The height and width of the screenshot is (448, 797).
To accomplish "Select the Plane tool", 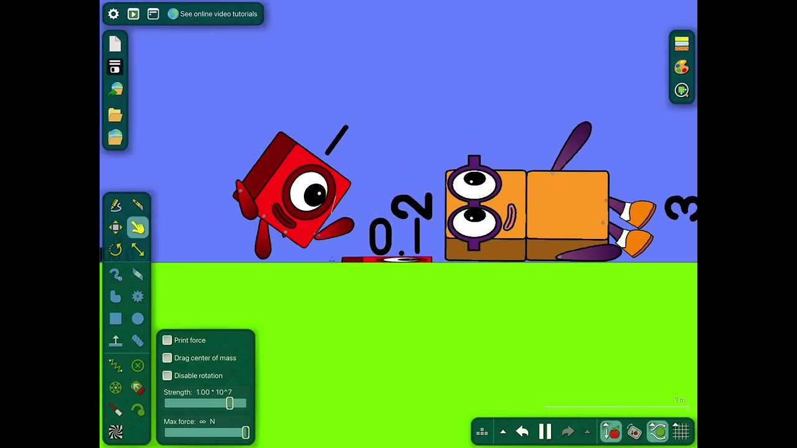I will coord(116,341).
